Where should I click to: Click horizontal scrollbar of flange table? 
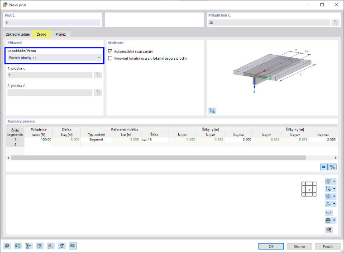click(x=158, y=158)
